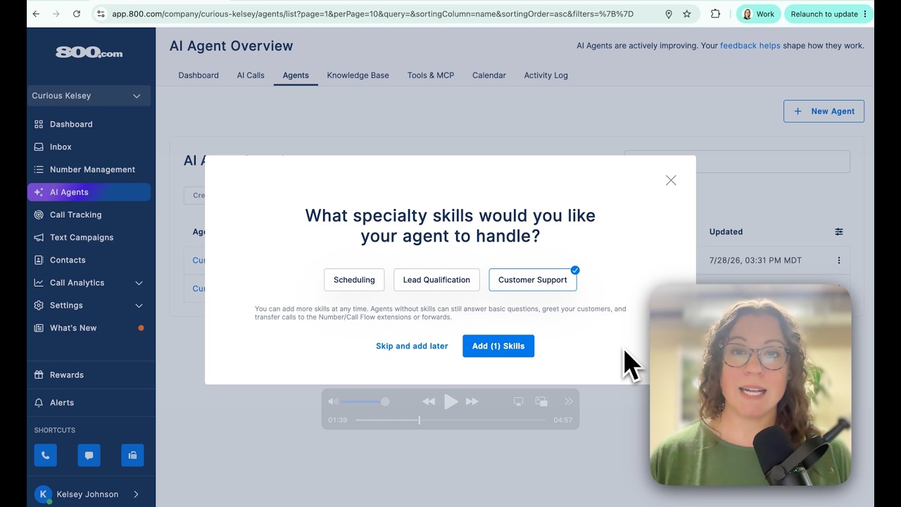901x507 pixels.
Task: Open Call Tracking in the sidebar
Action: (x=75, y=215)
